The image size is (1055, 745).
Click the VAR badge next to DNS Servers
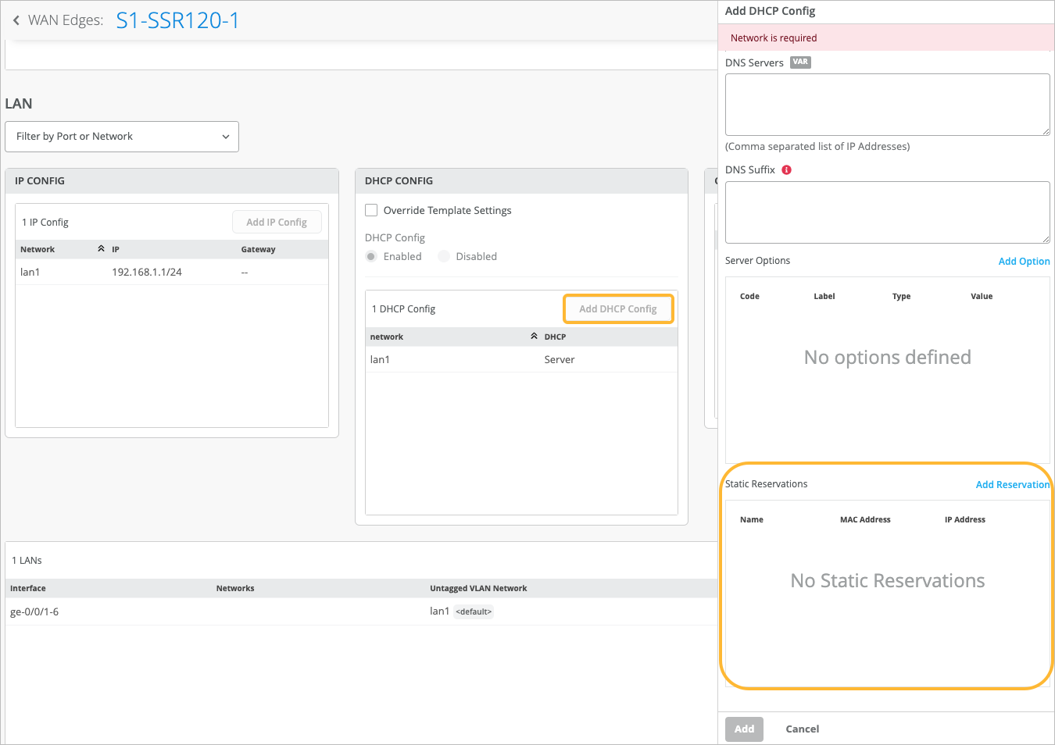point(800,62)
